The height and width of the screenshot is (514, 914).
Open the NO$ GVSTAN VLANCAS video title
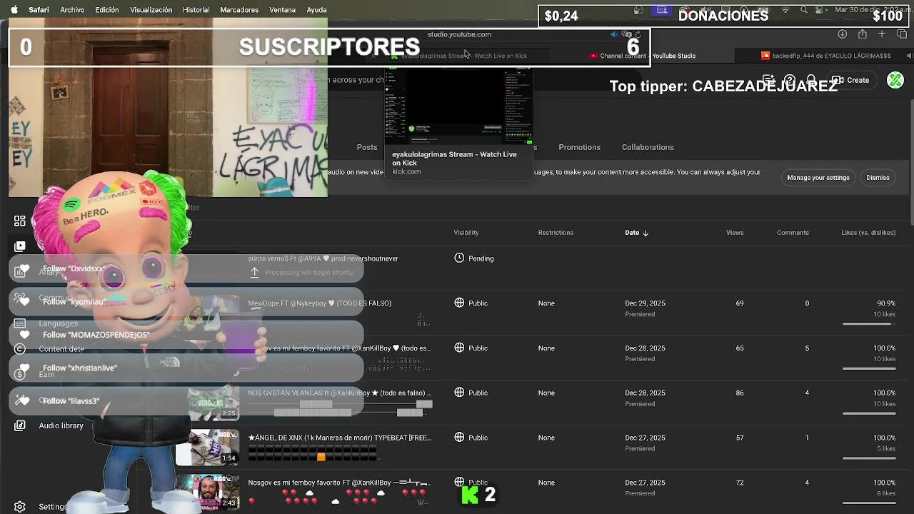(339, 393)
